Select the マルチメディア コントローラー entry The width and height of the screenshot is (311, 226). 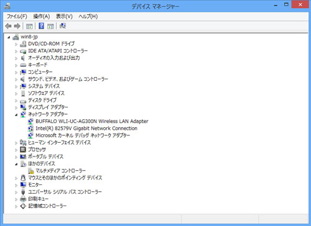tap(60, 171)
